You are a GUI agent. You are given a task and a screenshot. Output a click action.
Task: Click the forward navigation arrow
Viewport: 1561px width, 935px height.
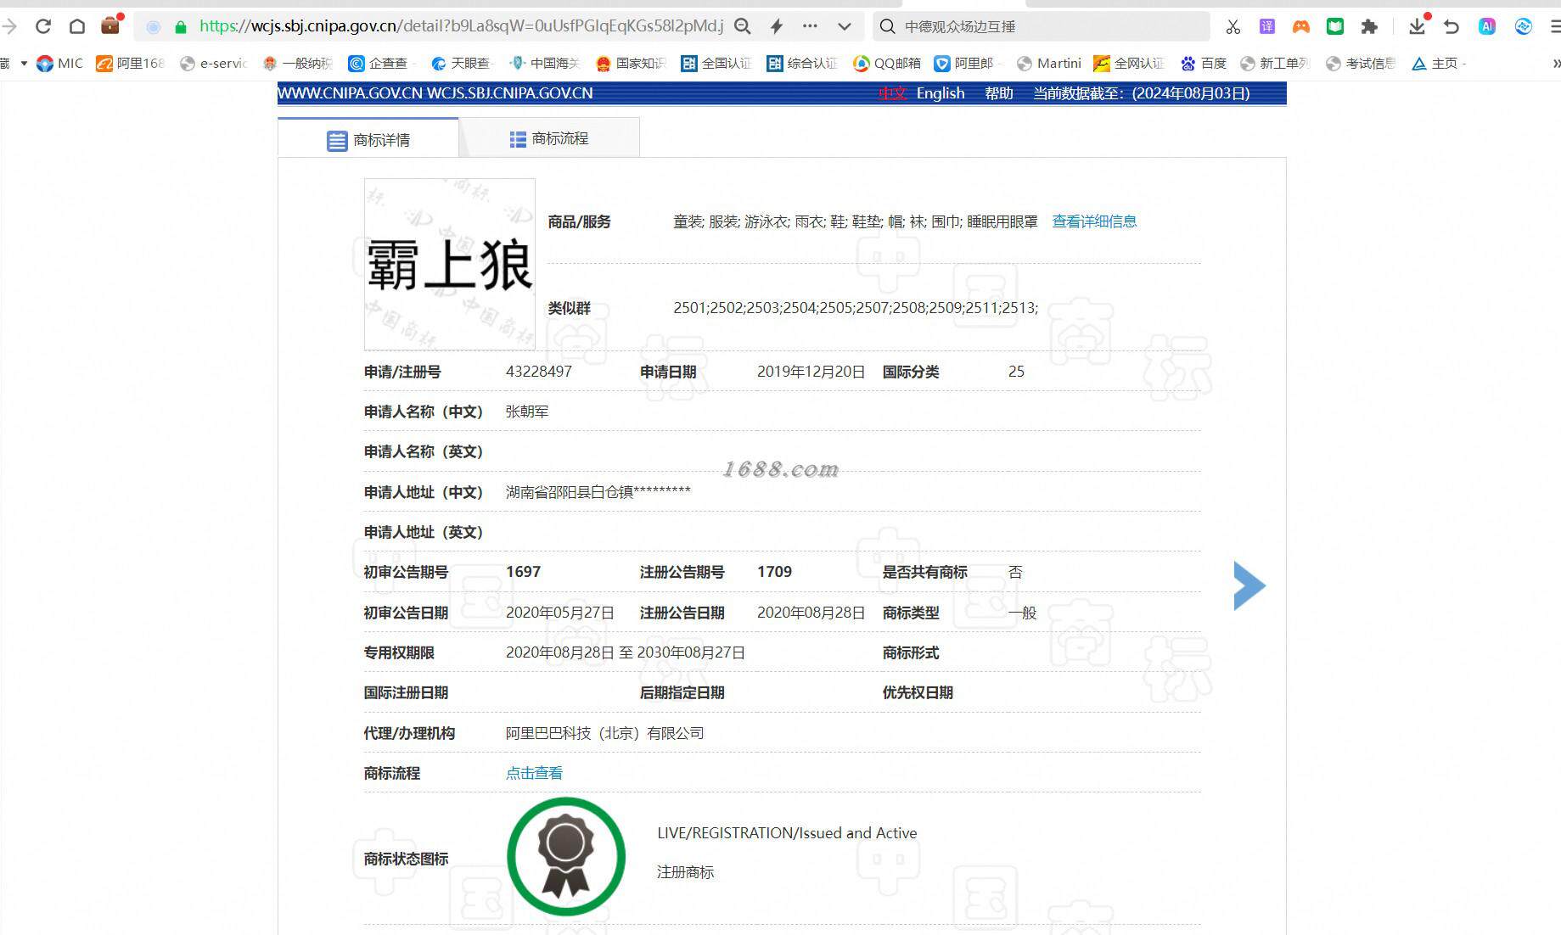point(9,26)
